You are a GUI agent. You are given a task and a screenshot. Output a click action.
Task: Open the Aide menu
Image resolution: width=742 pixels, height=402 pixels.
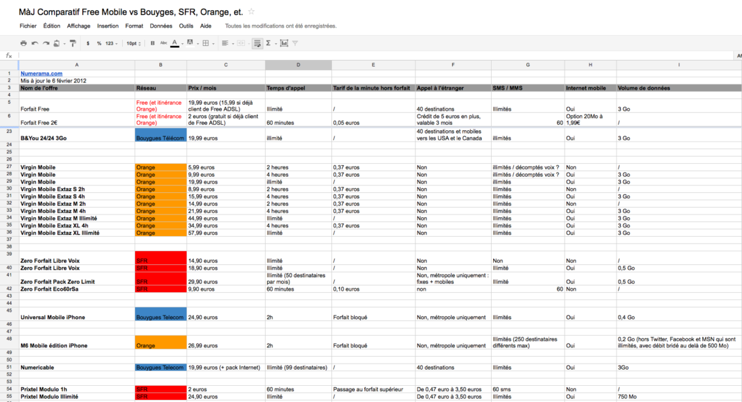(206, 26)
